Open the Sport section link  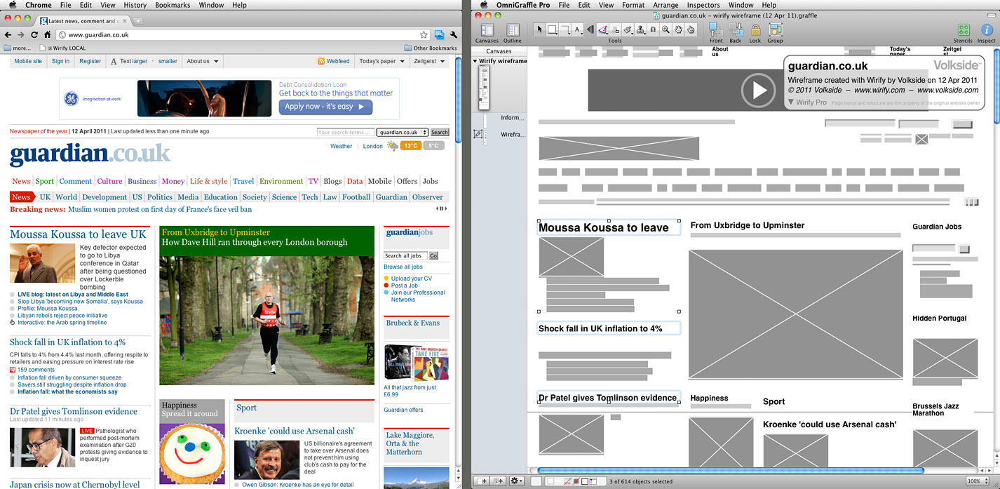point(44,181)
